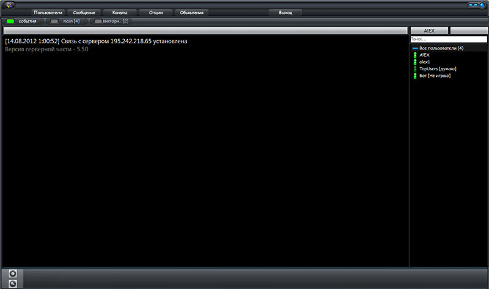This screenshot has height=289, width=489.
Task: Focus the Поиск search field
Action: coord(448,39)
